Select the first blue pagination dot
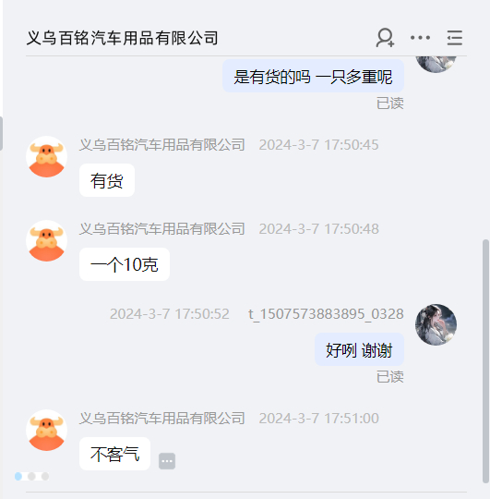Image resolution: width=490 pixels, height=499 pixels. [18, 477]
